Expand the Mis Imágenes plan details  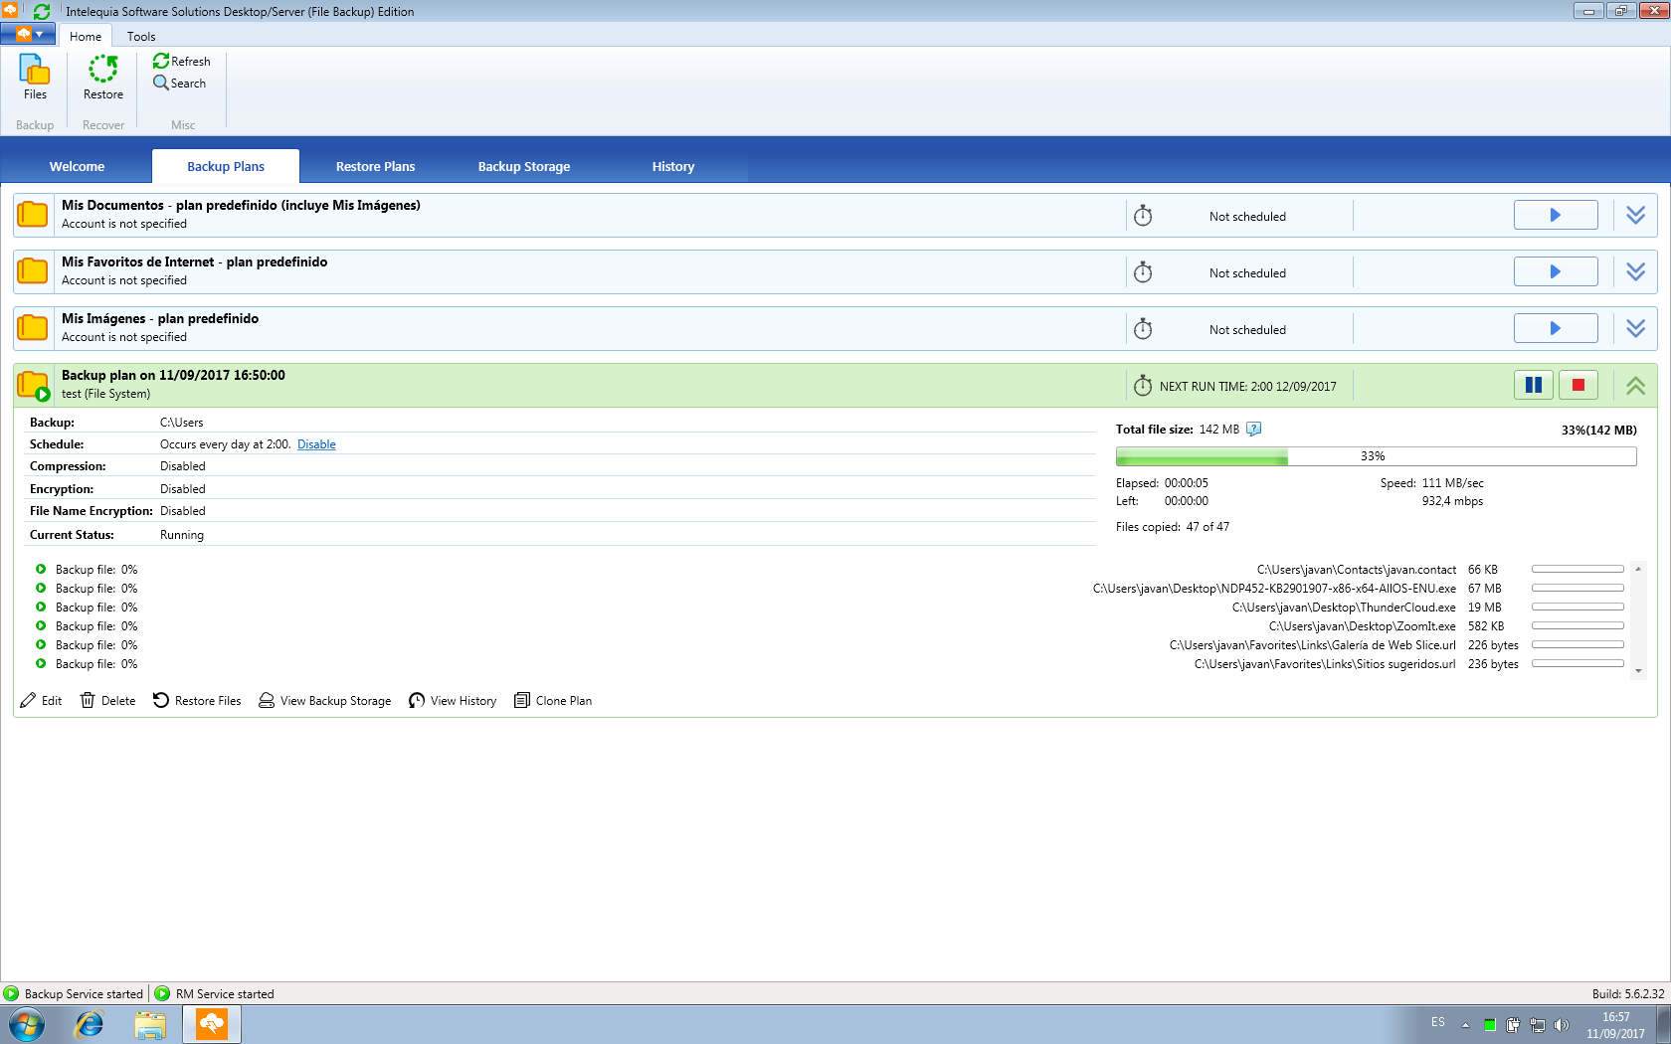click(1635, 329)
